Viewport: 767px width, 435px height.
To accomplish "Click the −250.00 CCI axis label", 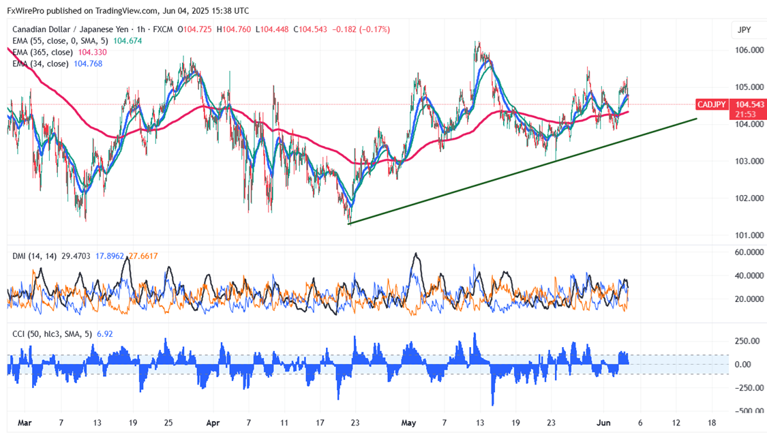I will (x=749, y=387).
